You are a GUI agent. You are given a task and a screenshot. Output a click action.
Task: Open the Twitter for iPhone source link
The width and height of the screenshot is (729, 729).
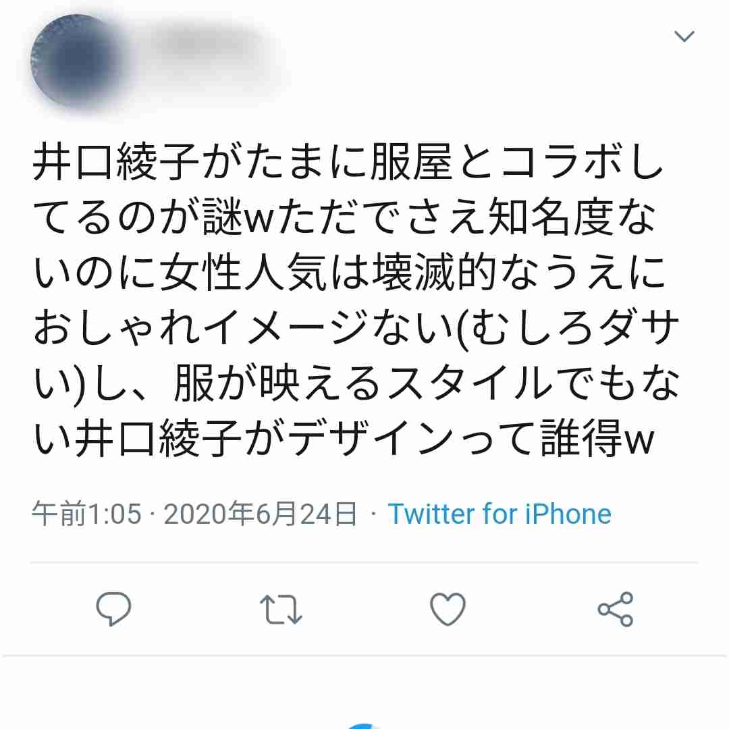click(x=500, y=514)
